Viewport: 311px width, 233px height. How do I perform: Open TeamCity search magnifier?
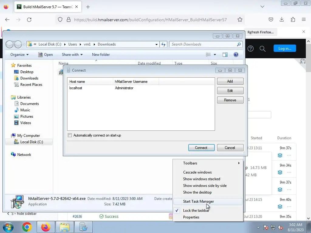tap(262, 49)
